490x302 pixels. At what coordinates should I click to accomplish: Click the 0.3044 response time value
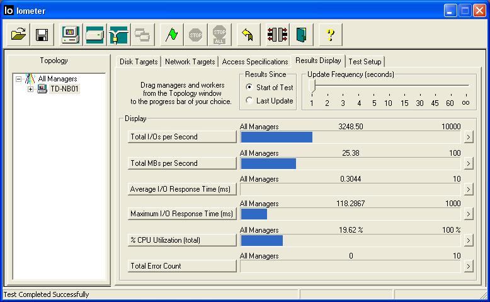click(351, 178)
